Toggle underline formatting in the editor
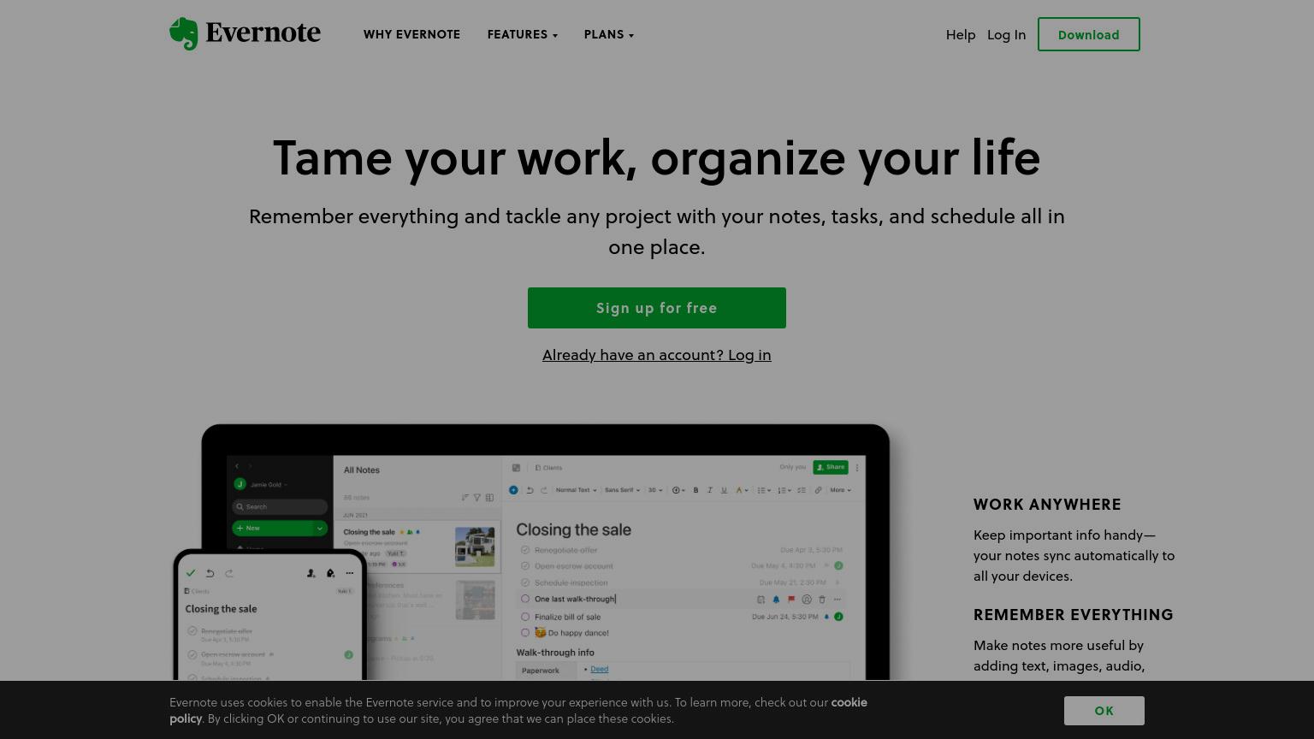Screen dimensions: 1314x739 click(724, 490)
